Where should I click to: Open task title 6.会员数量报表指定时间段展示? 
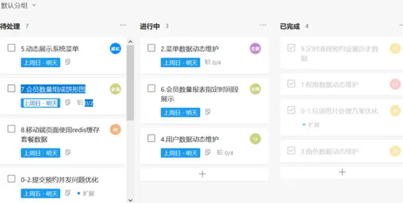[200, 94]
